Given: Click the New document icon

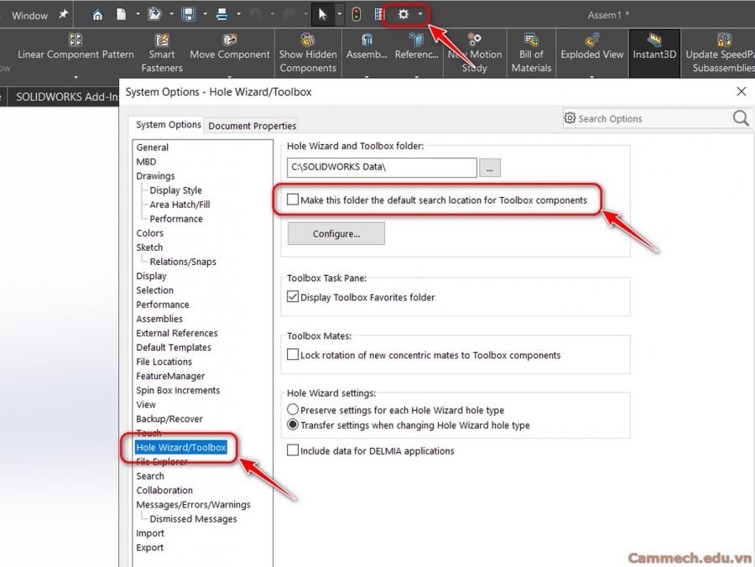Looking at the screenshot, I should [122, 14].
